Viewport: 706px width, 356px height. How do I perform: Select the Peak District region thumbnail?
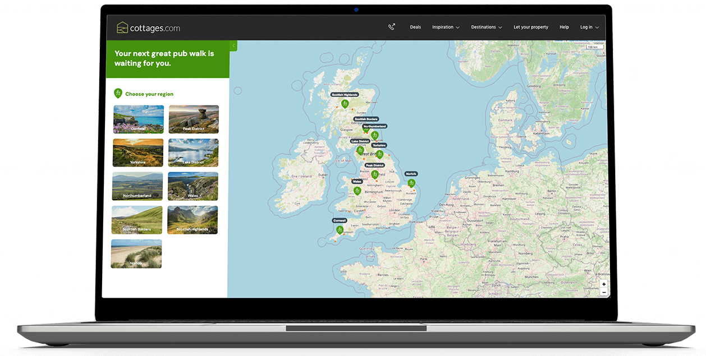click(x=194, y=119)
